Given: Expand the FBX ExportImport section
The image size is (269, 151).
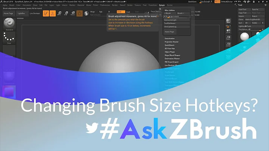Looking at the screenshot, I should point(171,62).
